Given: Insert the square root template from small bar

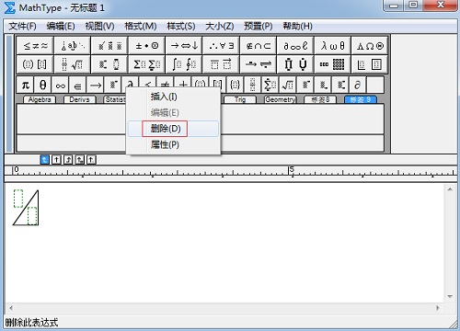Looking at the screenshot, I should (x=288, y=85).
